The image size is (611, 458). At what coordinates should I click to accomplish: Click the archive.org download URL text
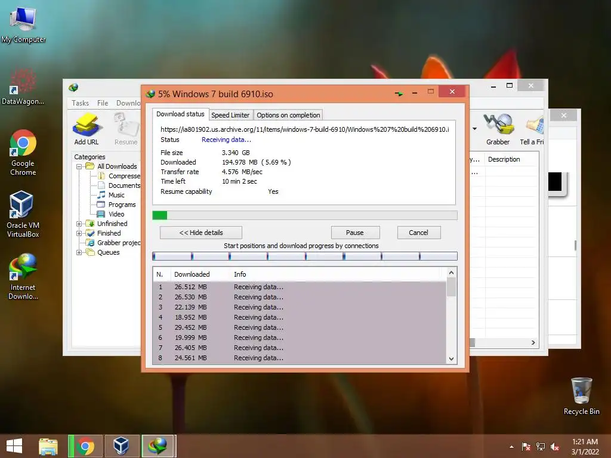(x=305, y=129)
